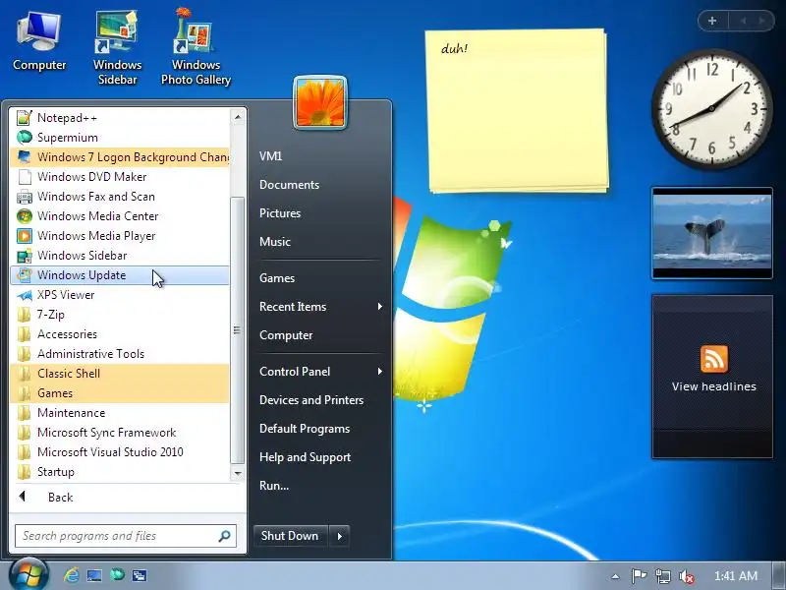Open Notepad++ from the programs list
Screen dimensions: 786x590
point(119,118)
